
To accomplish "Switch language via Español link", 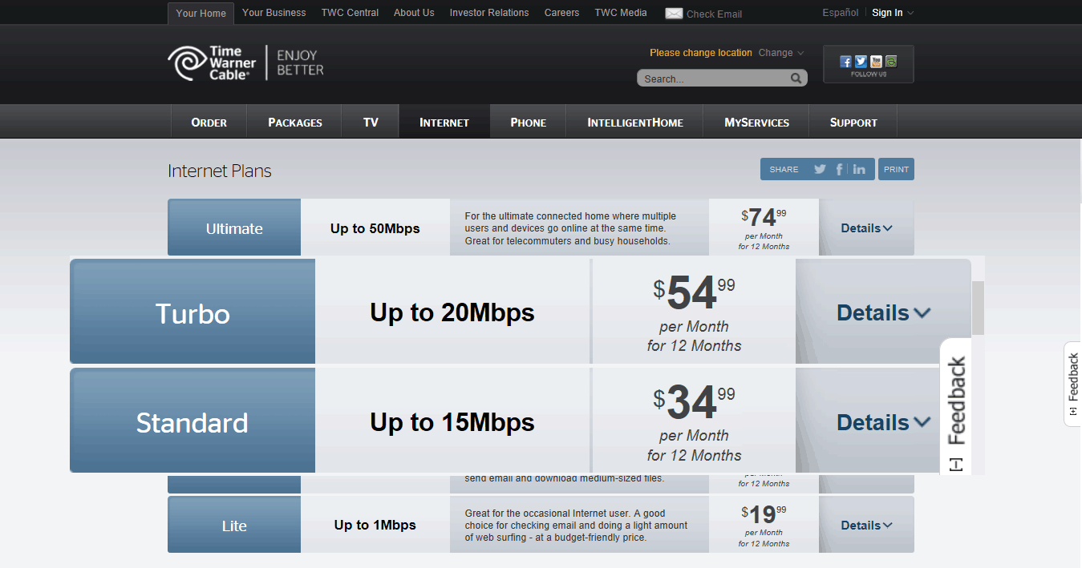I will click(840, 13).
